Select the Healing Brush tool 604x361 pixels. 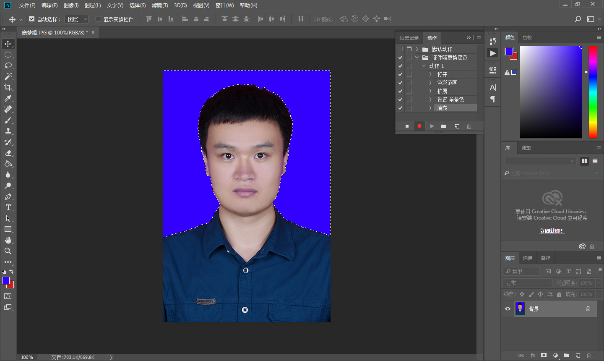[x=8, y=109]
